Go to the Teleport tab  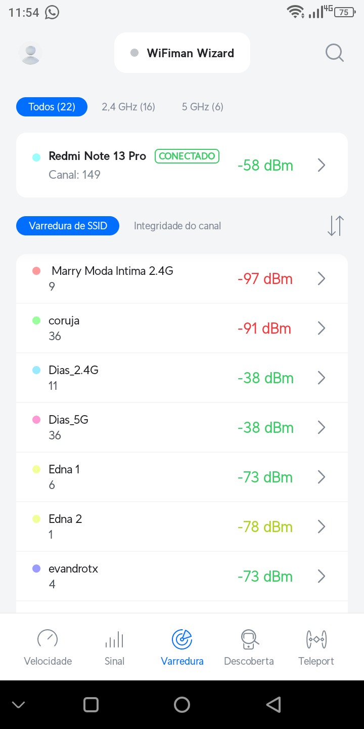point(316,647)
